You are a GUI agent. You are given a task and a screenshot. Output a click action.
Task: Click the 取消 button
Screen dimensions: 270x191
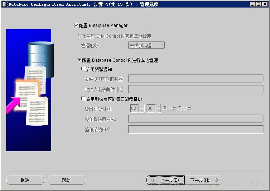click(25, 180)
